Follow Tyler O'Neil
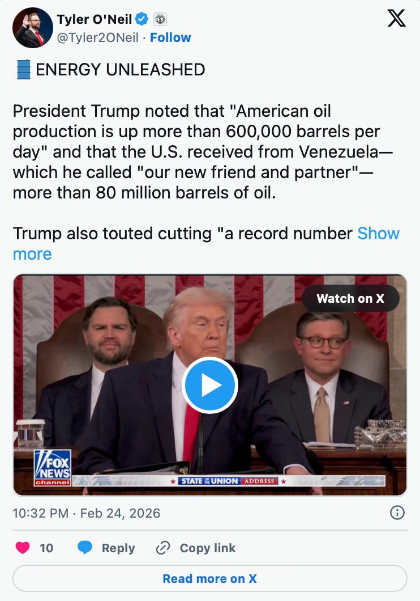The width and height of the screenshot is (420, 601). (x=170, y=37)
